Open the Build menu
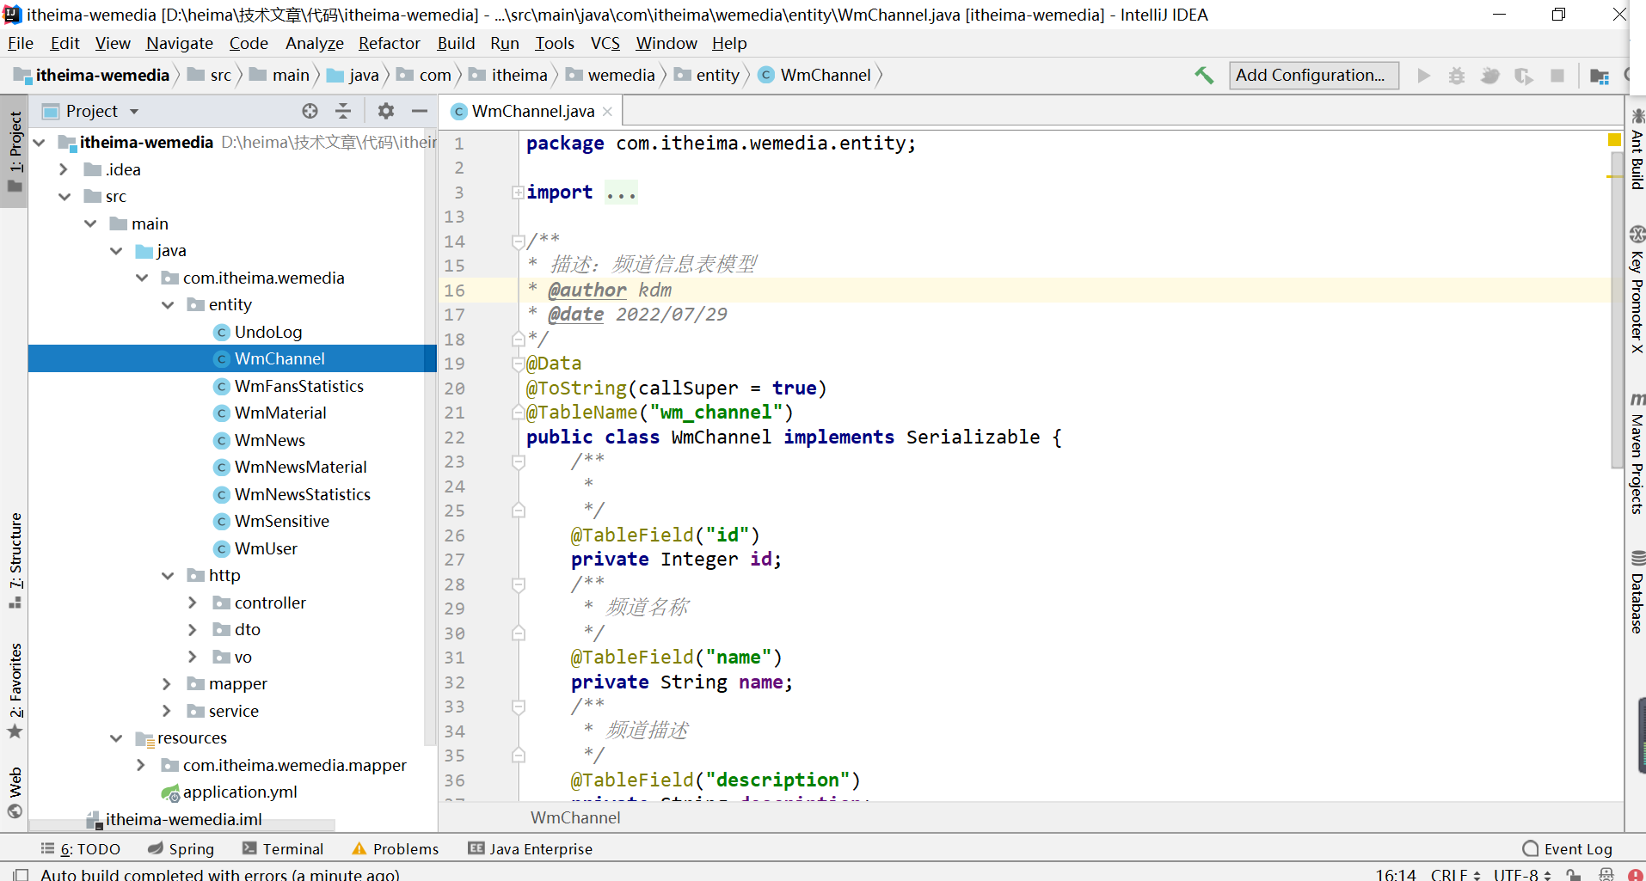Image resolution: width=1646 pixels, height=881 pixels. [456, 43]
